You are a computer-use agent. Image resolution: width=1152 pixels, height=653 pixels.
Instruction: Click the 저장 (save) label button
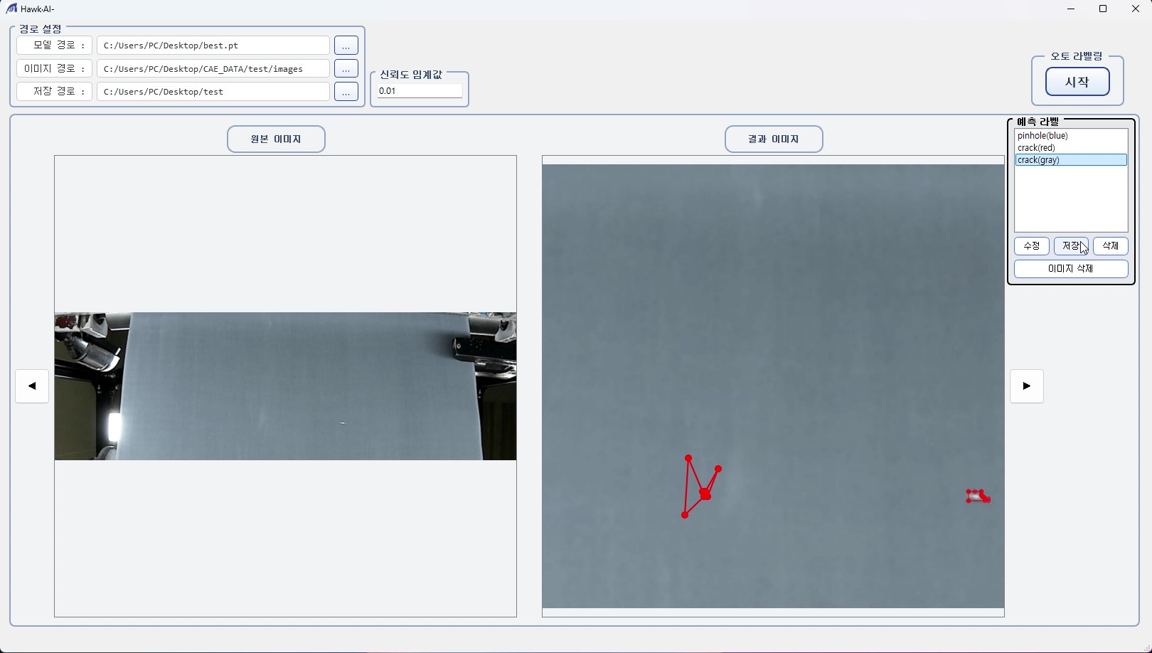pyautogui.click(x=1071, y=246)
